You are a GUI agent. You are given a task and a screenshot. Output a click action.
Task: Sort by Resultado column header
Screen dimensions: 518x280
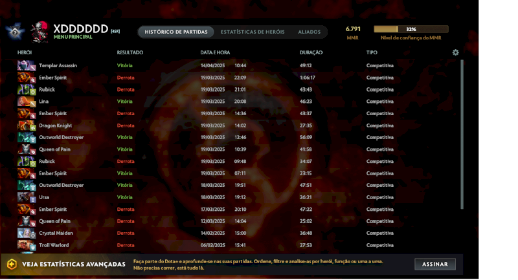click(130, 52)
